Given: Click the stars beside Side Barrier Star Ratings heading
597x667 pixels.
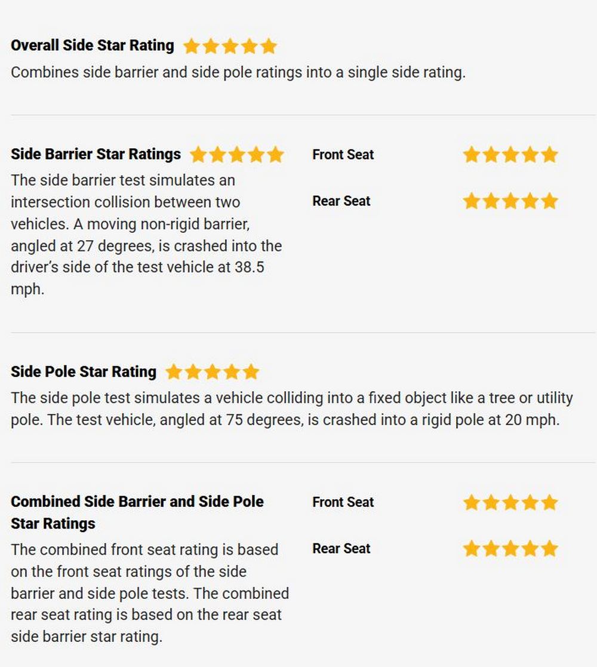Looking at the screenshot, I should pyautogui.click(x=237, y=155).
